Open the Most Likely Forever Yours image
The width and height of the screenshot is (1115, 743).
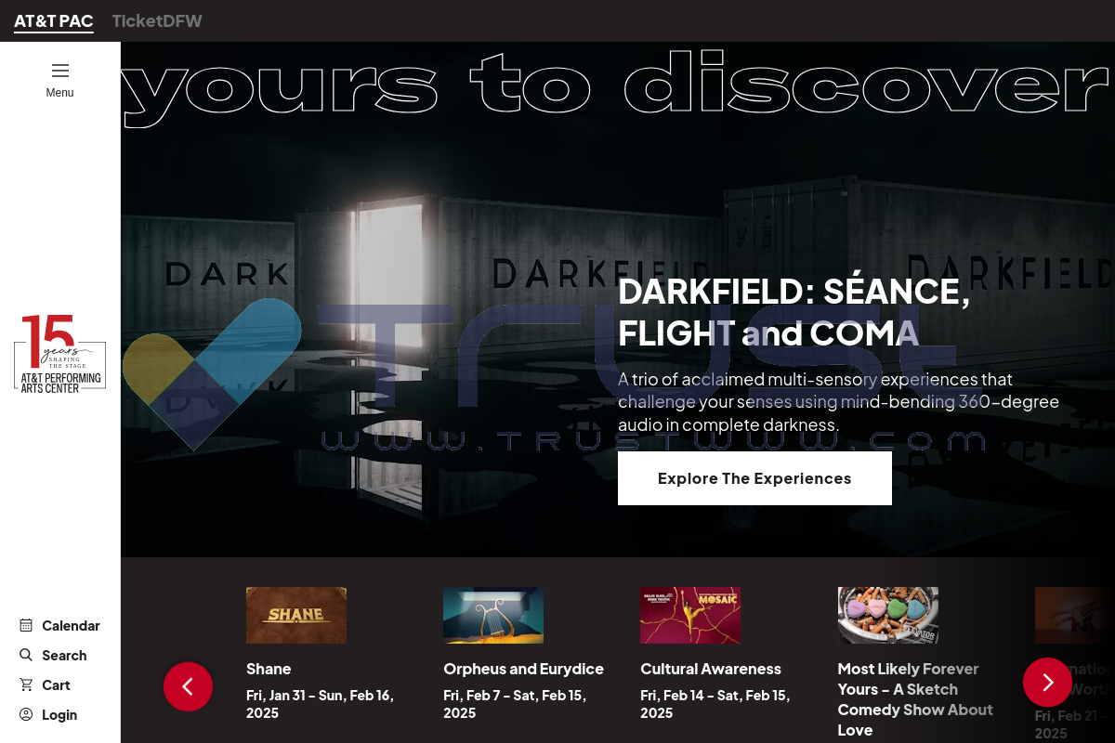(x=887, y=615)
